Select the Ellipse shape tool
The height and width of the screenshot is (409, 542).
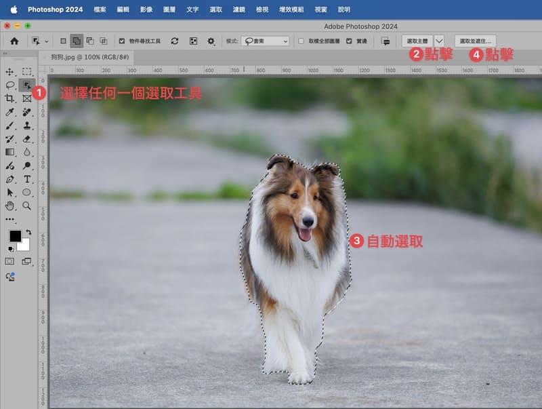coord(26,193)
